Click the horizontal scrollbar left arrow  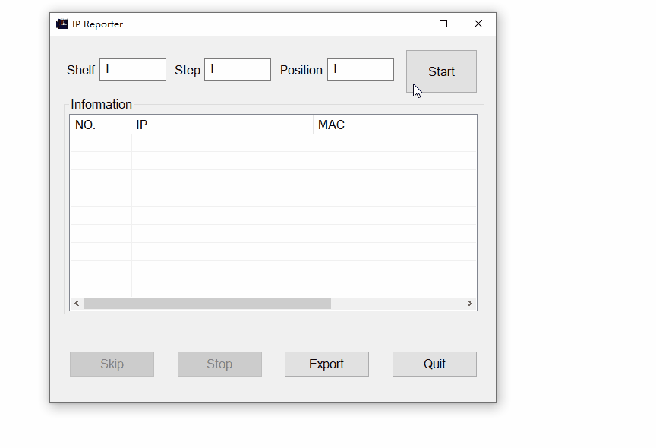tap(77, 303)
